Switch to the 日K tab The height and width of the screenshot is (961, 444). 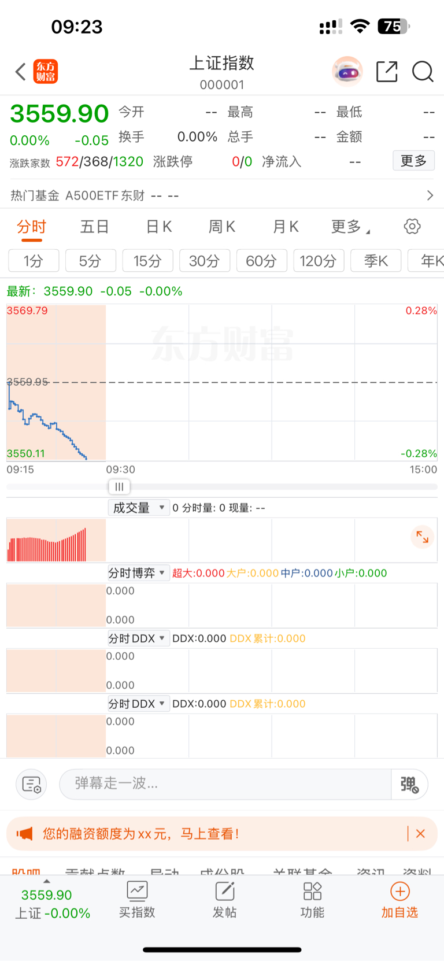coord(159,227)
